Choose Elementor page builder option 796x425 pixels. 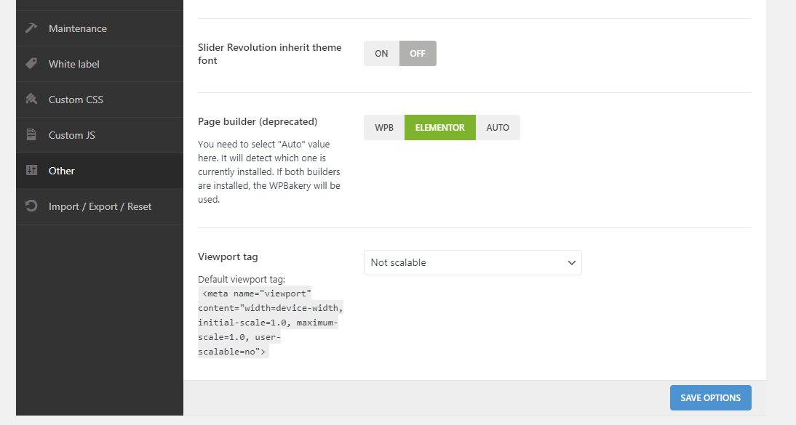(x=439, y=128)
